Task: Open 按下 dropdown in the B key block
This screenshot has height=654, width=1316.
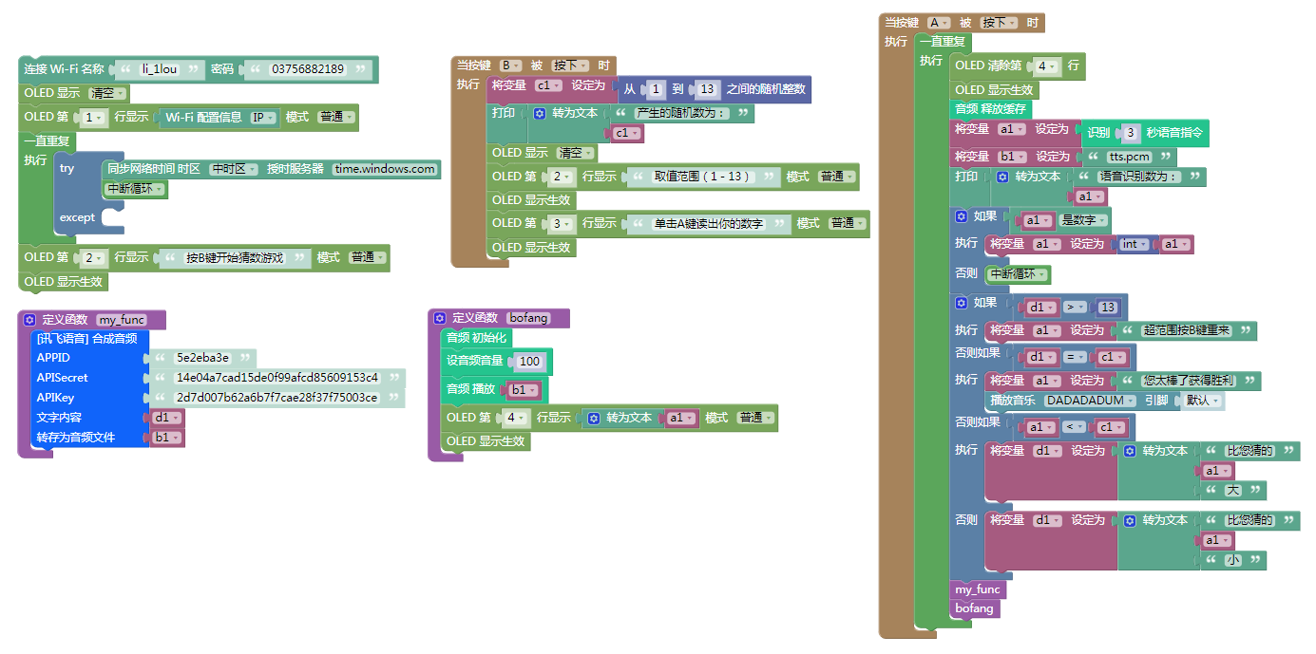Action: point(570,65)
